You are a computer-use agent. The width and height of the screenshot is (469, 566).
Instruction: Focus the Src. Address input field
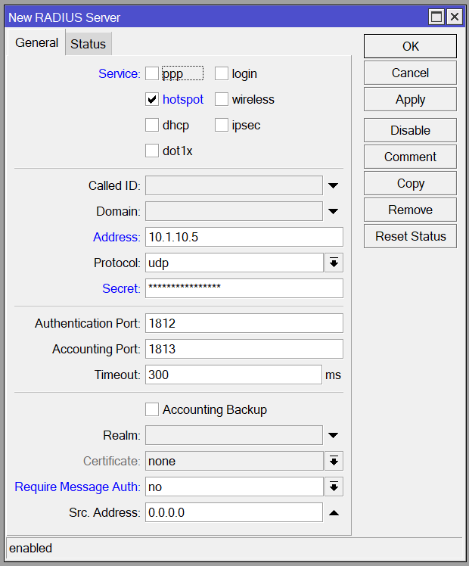click(x=234, y=512)
